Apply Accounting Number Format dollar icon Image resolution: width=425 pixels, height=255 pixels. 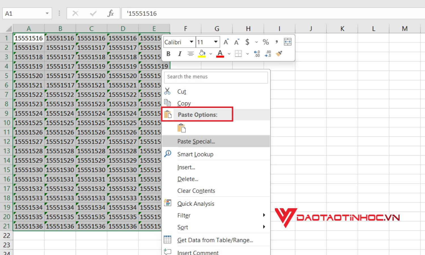pyautogui.click(x=247, y=42)
